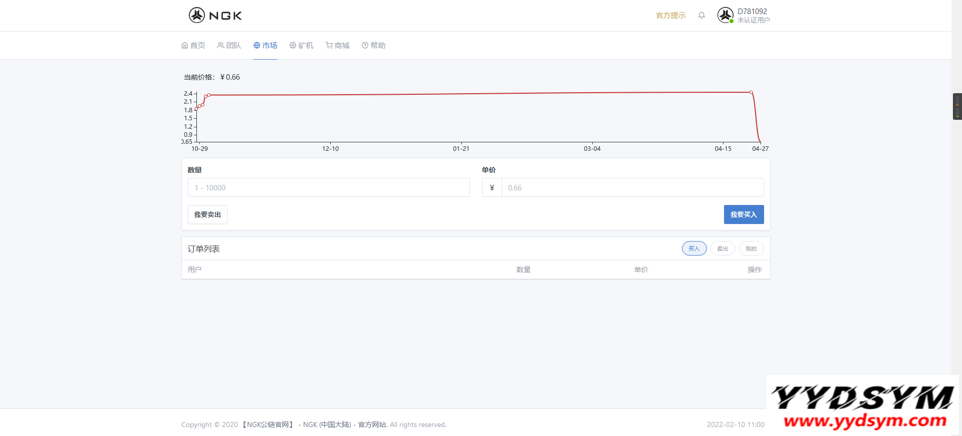Click the 我要卖出 sell button
This screenshot has width=962, height=436.
click(207, 214)
